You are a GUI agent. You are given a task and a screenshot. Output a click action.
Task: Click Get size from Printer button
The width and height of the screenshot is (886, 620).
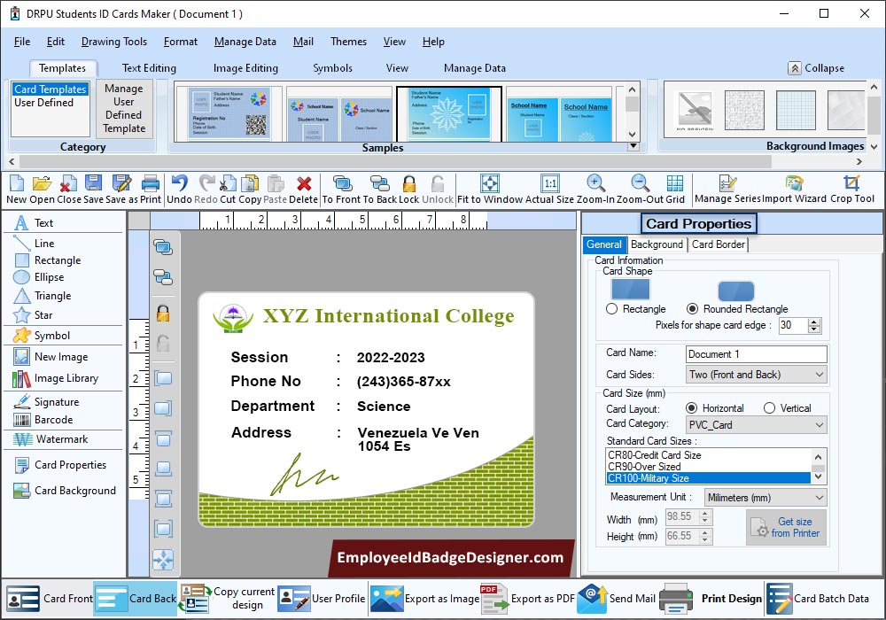(786, 527)
